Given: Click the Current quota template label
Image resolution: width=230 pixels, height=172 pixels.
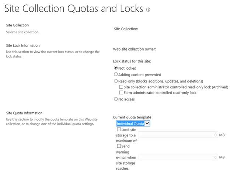Looking at the screenshot, I should click(132, 117).
